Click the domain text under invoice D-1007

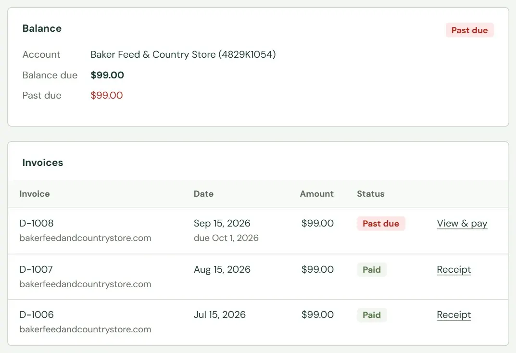pos(85,284)
